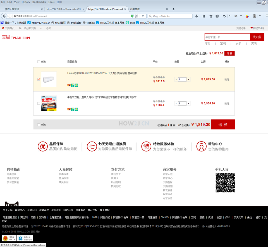Switch to the bean.id=791 tab

pyautogui.click(x=64, y=9)
